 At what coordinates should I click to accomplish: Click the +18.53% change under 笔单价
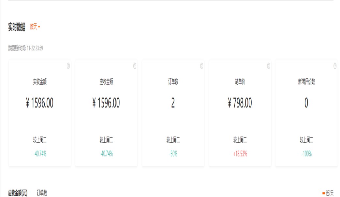[240, 154]
